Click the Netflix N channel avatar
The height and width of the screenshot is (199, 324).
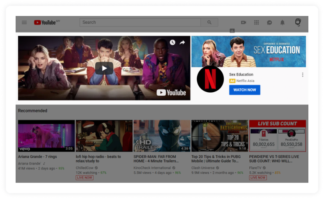[x=210, y=79]
